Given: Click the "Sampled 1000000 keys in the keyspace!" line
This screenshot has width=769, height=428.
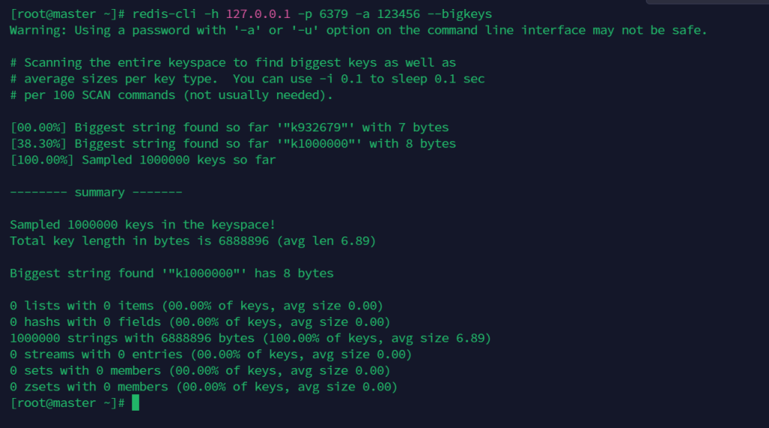Looking at the screenshot, I should click(143, 225).
